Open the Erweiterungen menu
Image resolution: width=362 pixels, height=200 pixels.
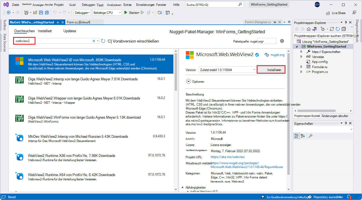(x=146, y=5)
